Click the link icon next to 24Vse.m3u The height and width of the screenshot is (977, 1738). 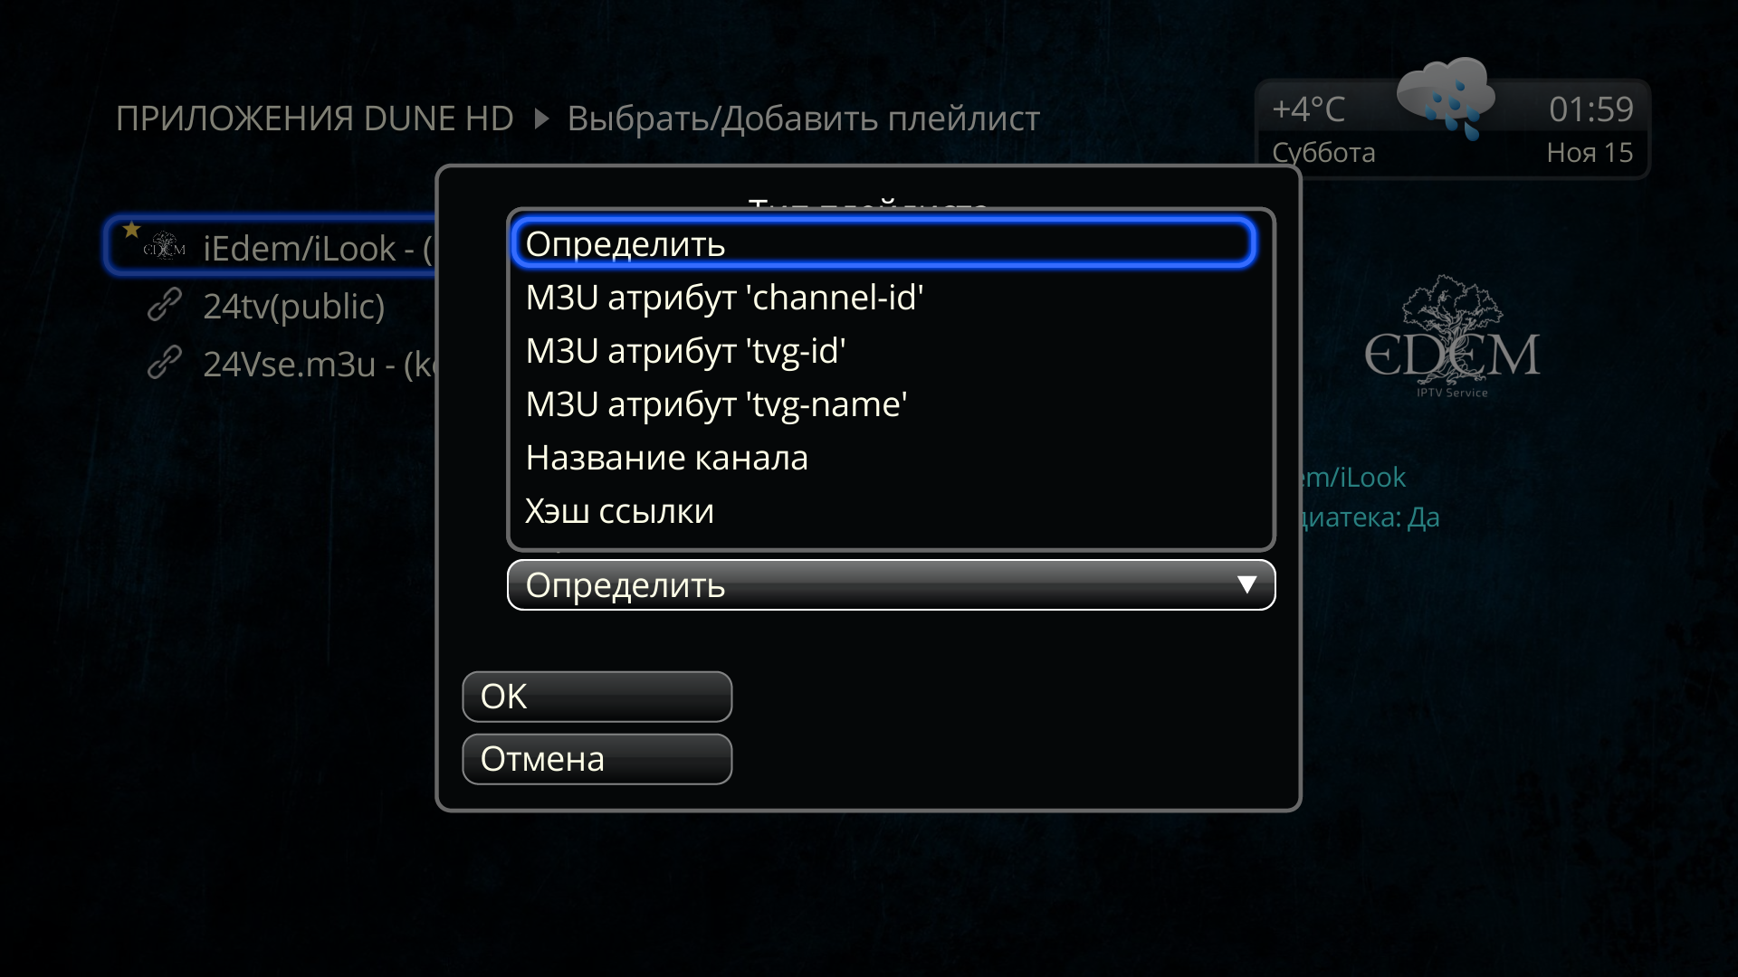click(x=165, y=363)
